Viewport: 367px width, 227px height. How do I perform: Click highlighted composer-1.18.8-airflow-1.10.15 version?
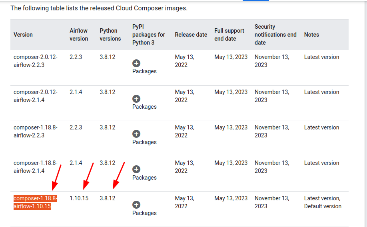[x=35, y=202]
